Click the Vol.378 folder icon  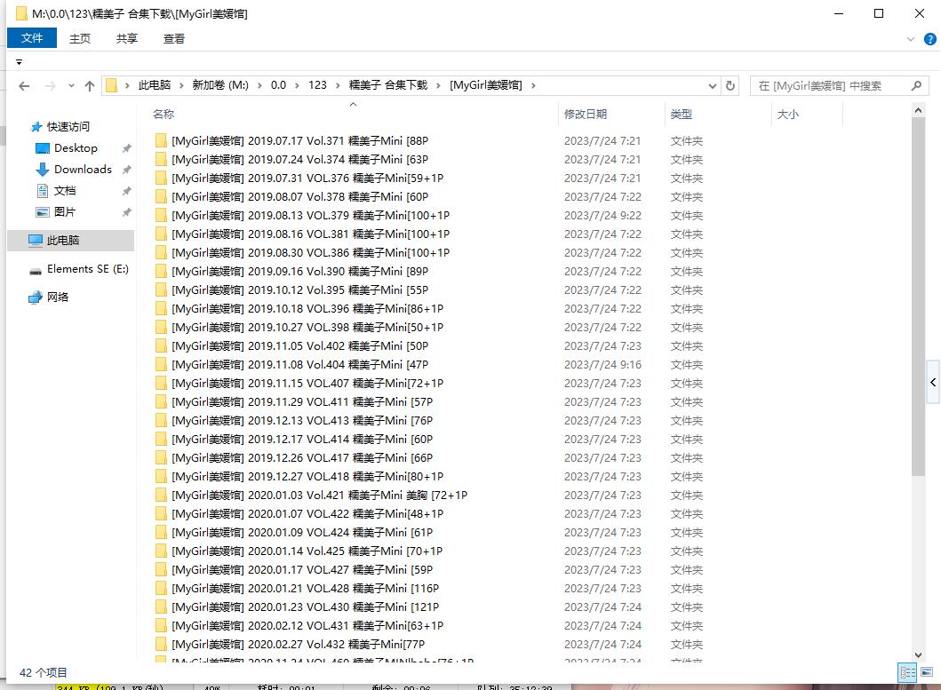(161, 197)
